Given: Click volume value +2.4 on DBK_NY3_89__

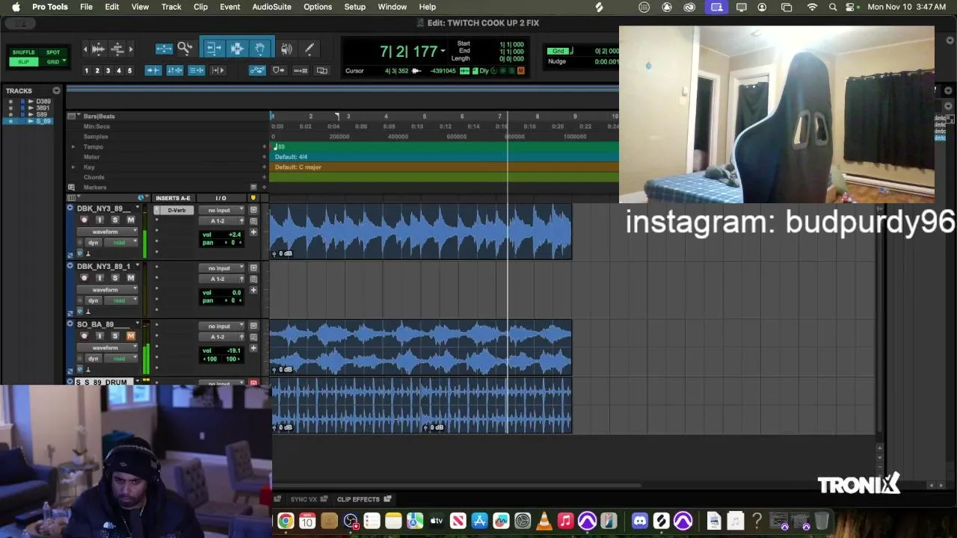Looking at the screenshot, I should tap(234, 235).
